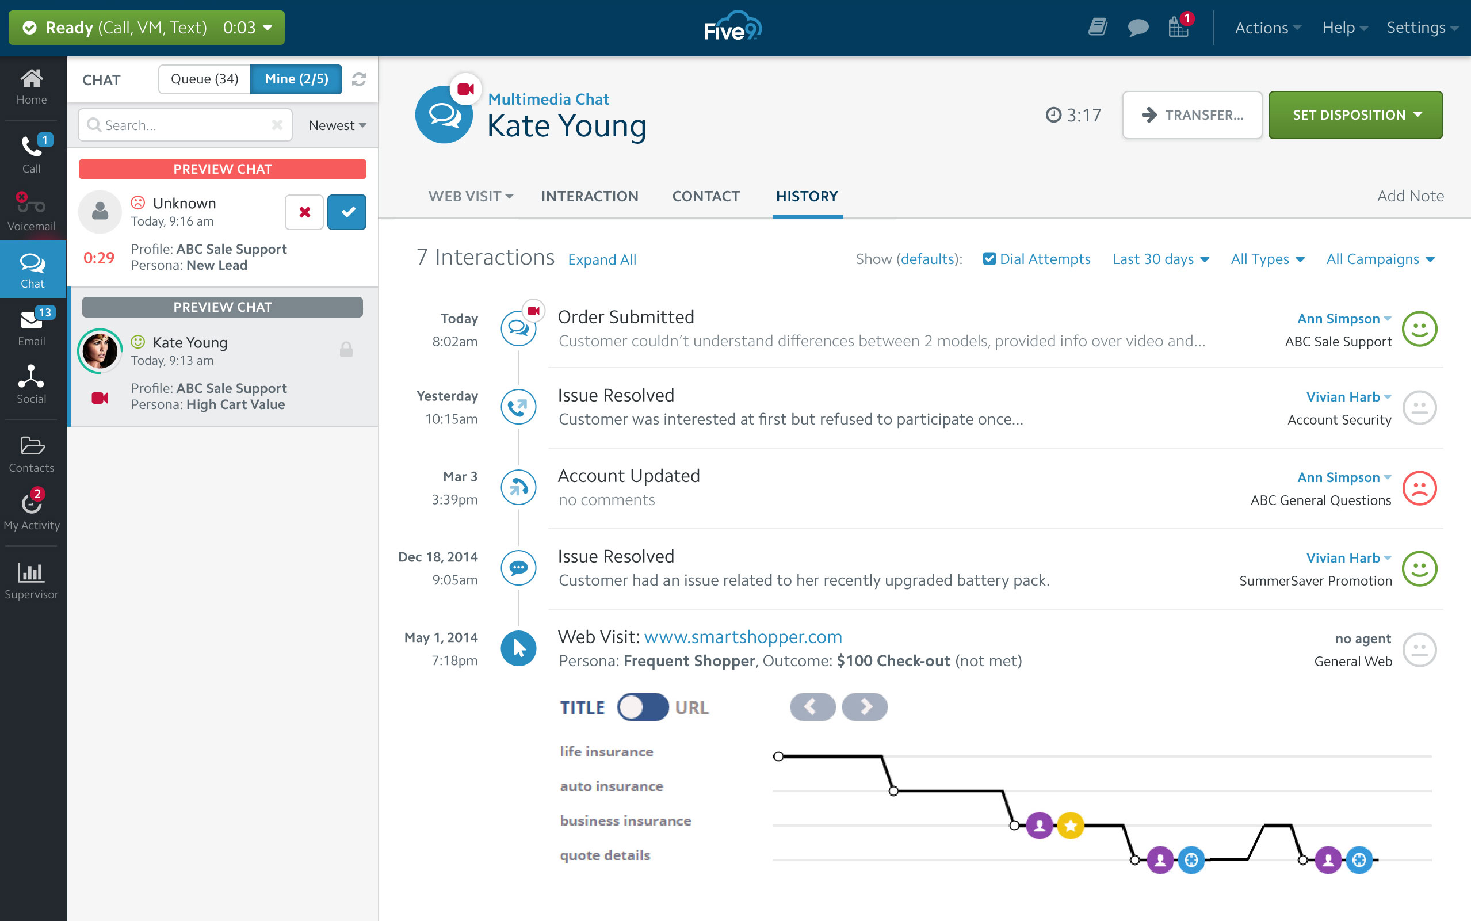
Task: Select the CONTACT tab
Action: (705, 196)
